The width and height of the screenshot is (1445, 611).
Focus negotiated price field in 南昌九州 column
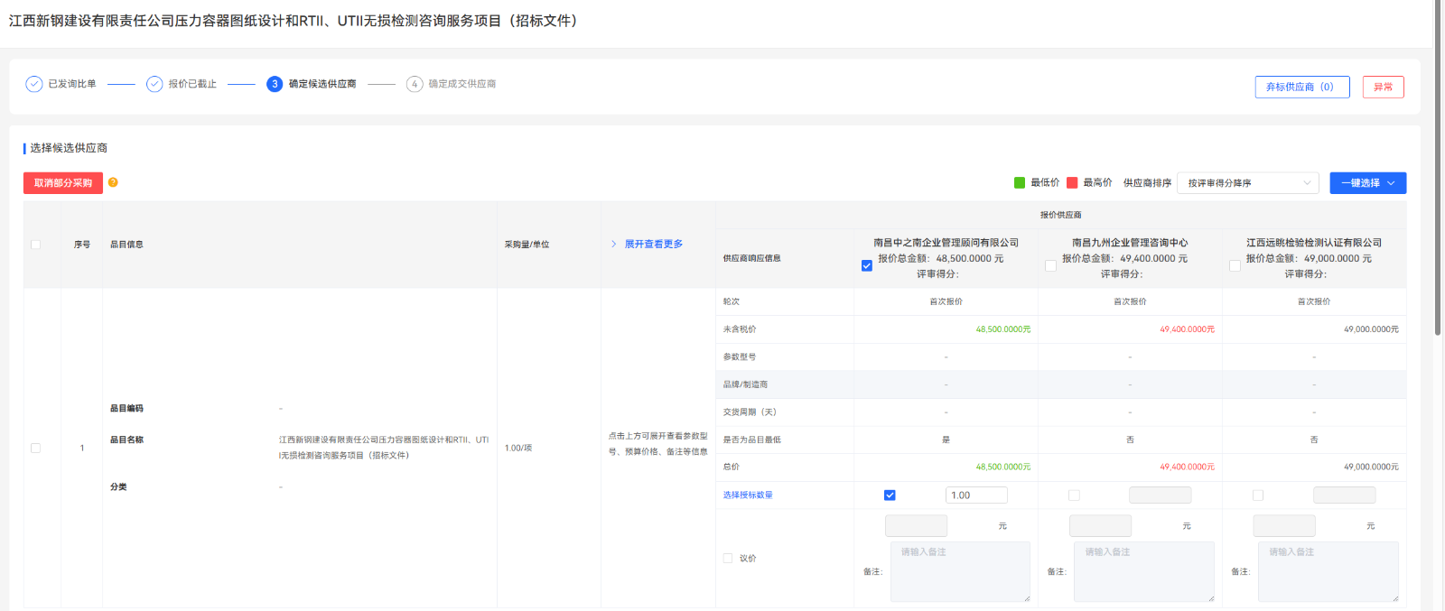pos(1101,526)
